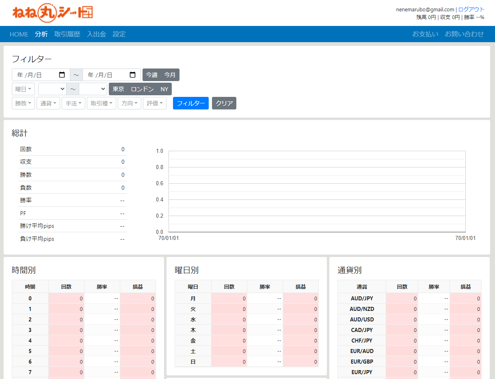Apply with the blue フィルター button

(x=191, y=103)
